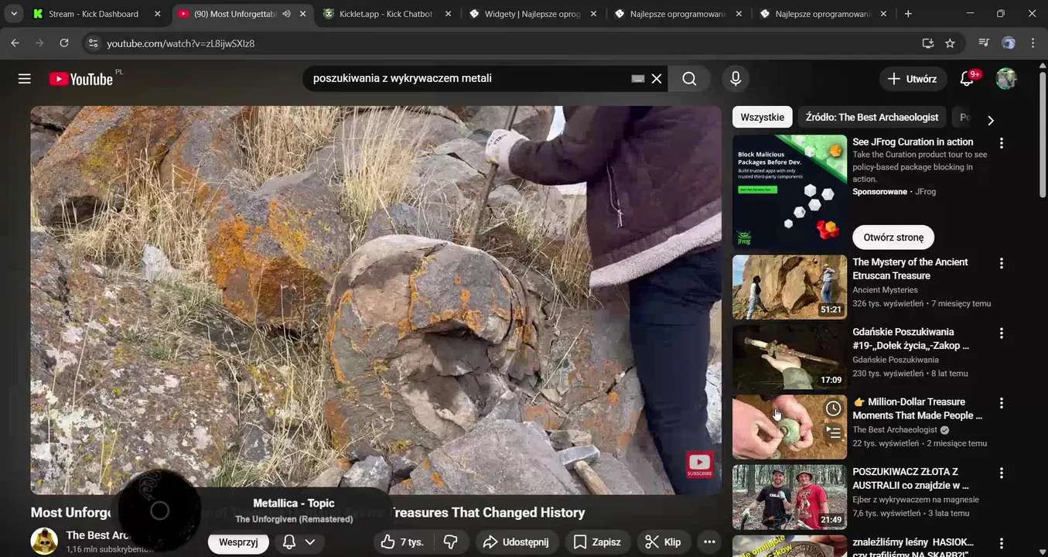Click the in-video Subscribe watermark
This screenshot has width=1048, height=557.
[700, 465]
